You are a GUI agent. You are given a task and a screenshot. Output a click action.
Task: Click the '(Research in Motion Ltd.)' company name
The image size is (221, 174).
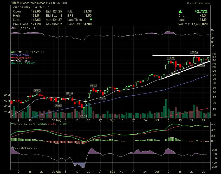coord(36,3)
